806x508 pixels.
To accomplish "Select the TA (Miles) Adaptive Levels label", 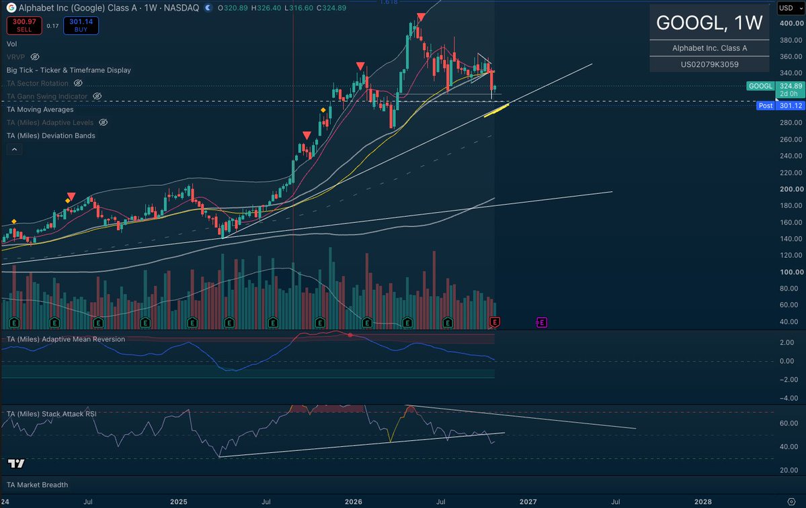I will point(50,123).
